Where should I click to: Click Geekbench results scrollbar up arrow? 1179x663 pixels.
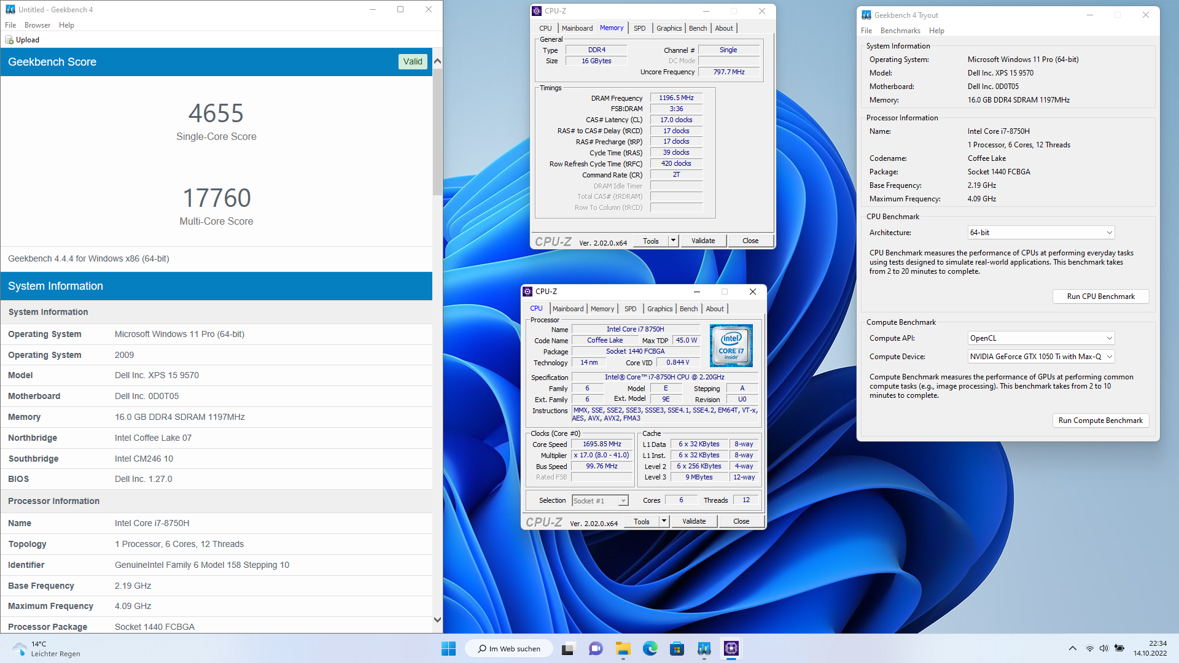[x=437, y=61]
